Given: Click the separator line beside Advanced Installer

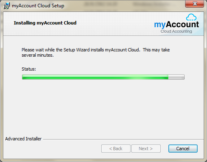Looking at the screenshot, I should click(x=123, y=139).
